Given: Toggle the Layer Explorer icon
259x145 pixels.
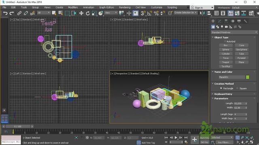Looking at the screenshot, I should point(223,13).
